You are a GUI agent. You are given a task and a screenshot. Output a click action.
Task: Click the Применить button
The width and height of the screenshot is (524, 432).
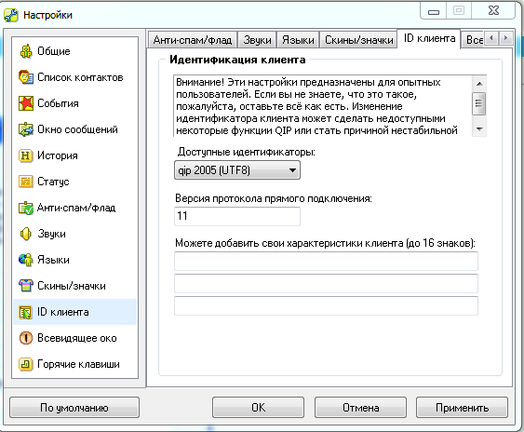(462, 408)
